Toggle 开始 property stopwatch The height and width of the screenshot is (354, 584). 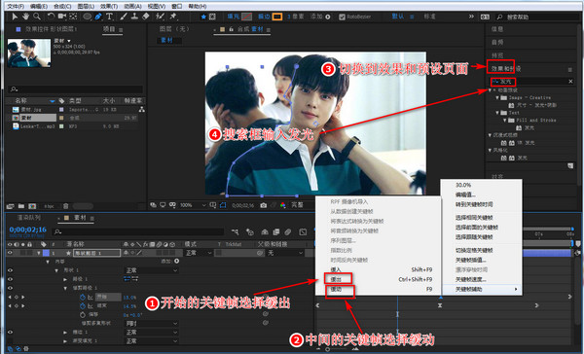point(83,297)
